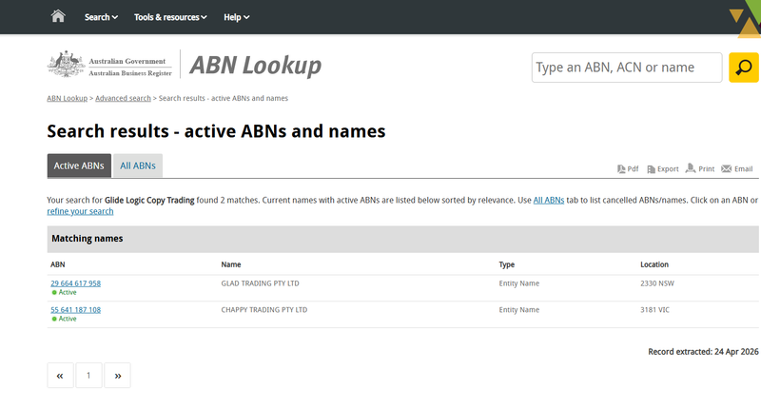Open the Search dropdown menu
The width and height of the screenshot is (761, 409).
[101, 17]
